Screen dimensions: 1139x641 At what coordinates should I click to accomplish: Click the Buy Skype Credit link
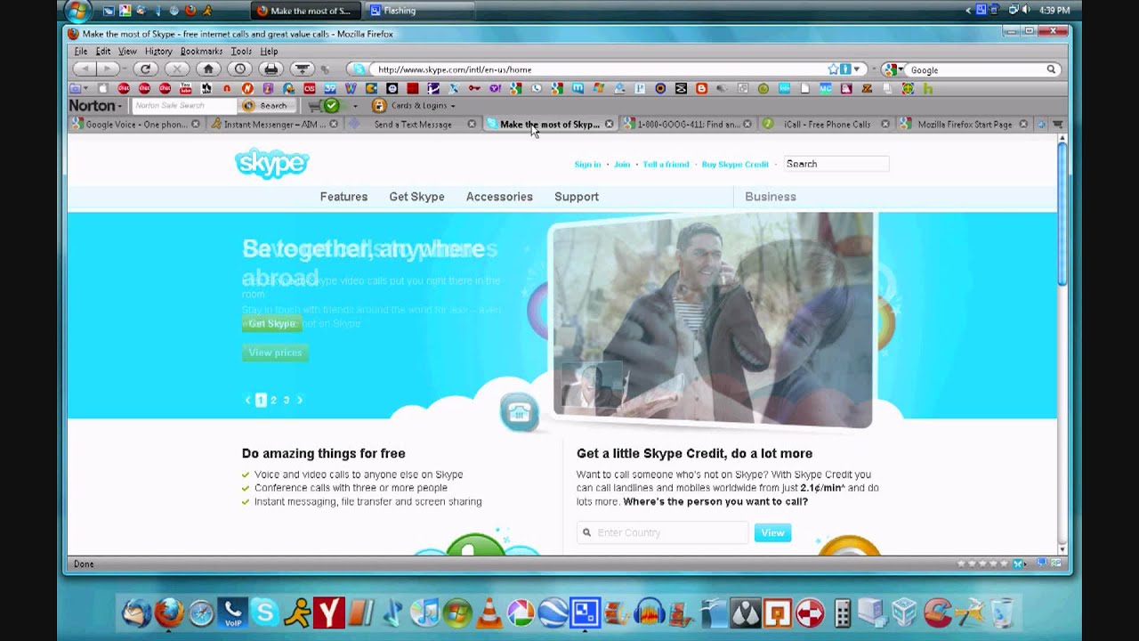[x=735, y=164]
